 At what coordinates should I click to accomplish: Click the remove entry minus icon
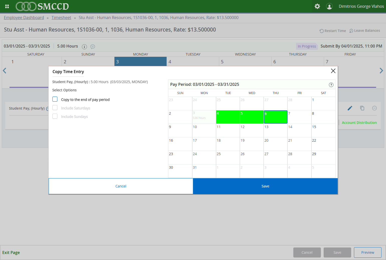click(374, 108)
